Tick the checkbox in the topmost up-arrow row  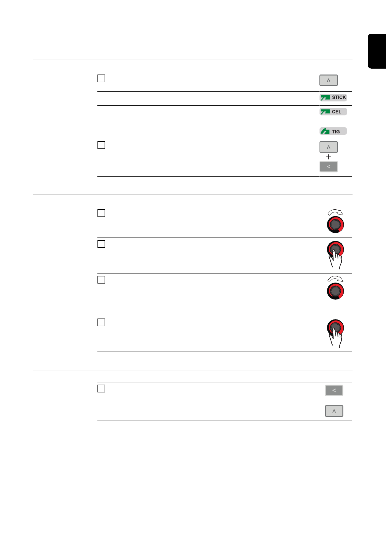(x=101, y=78)
